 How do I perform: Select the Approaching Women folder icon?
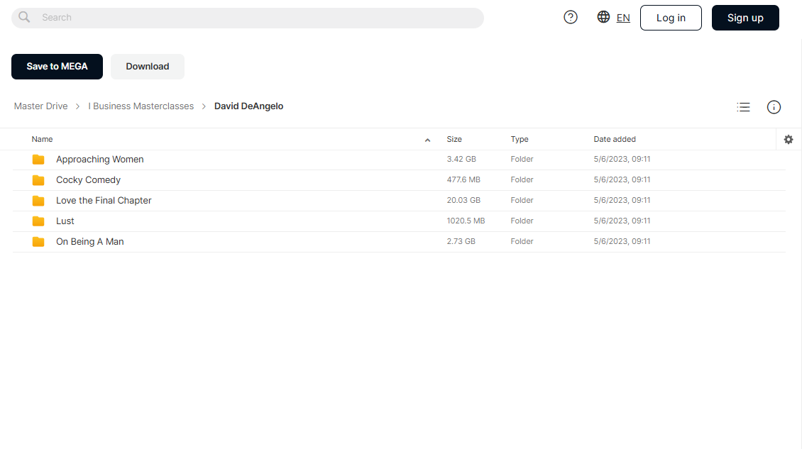pos(38,160)
